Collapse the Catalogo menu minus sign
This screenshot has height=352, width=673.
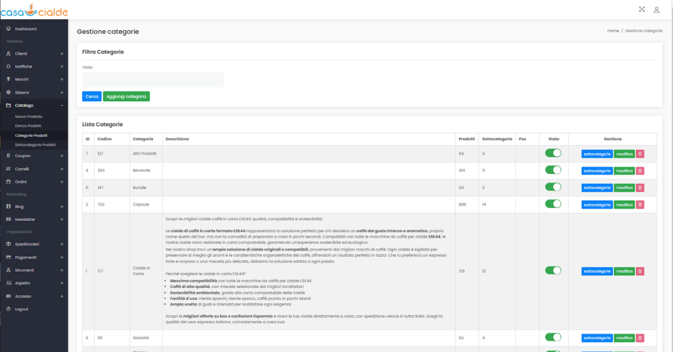[x=62, y=105]
